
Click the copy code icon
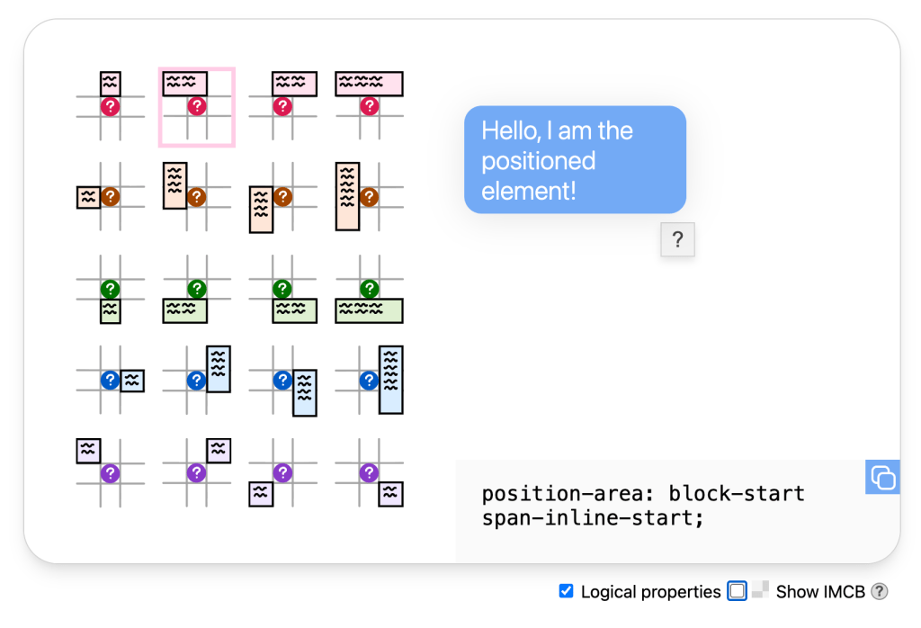click(882, 477)
